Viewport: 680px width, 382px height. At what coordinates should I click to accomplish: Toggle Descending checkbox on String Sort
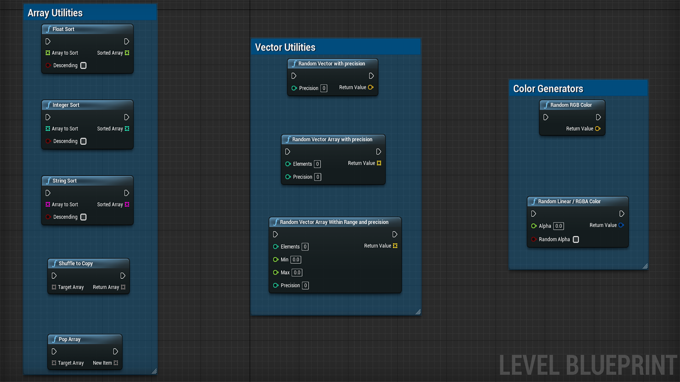click(x=83, y=217)
